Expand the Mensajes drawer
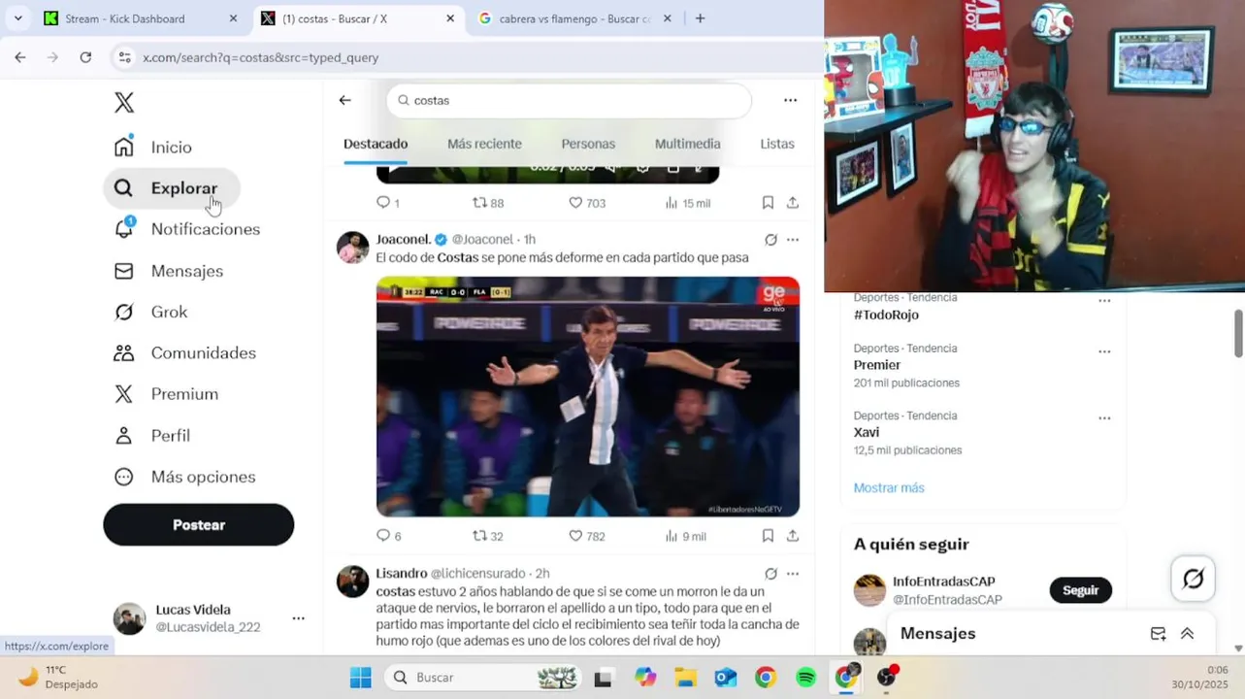This screenshot has height=699, width=1245. [x=1187, y=634]
